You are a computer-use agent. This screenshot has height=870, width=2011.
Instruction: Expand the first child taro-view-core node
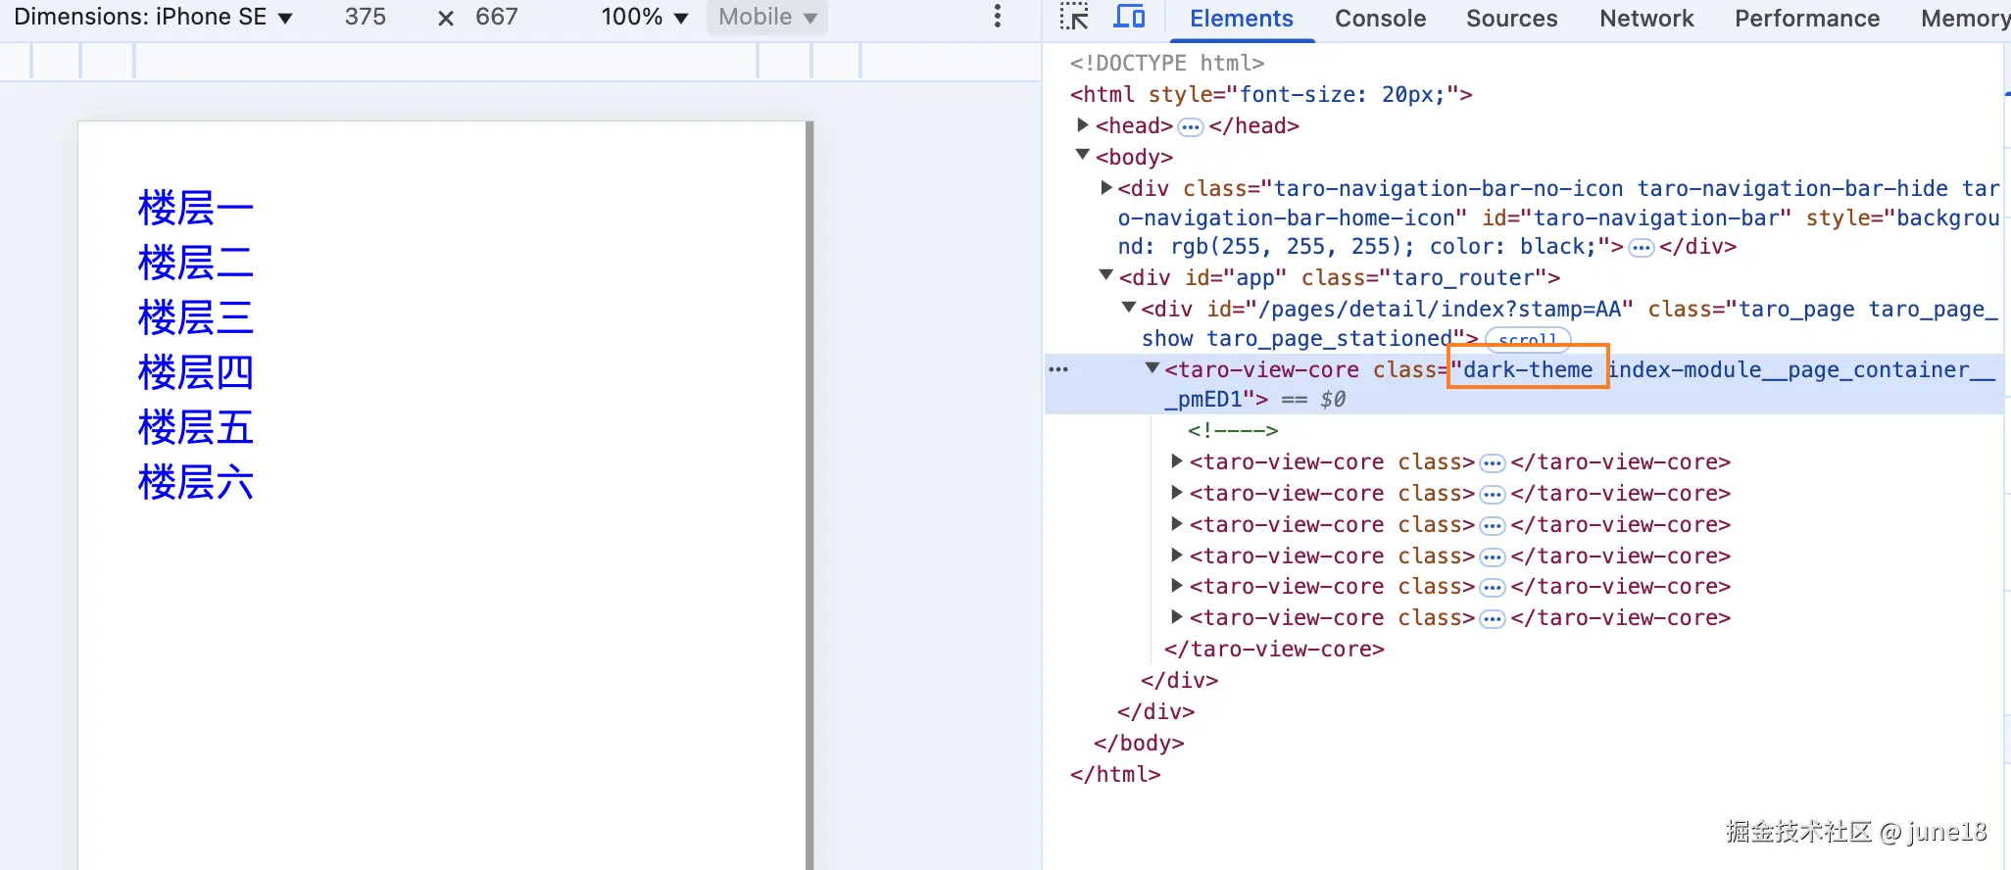coord(1177,460)
